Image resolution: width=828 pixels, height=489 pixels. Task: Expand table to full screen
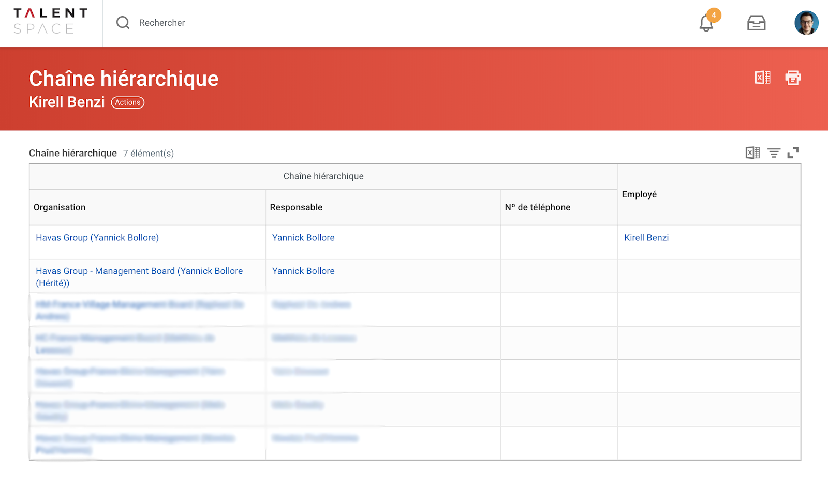[x=793, y=152]
